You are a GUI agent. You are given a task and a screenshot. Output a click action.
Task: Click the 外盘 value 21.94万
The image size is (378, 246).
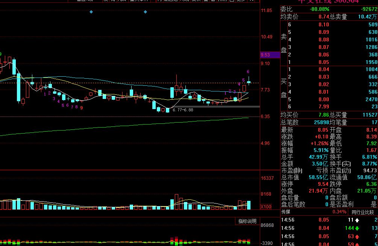[x=318, y=191]
